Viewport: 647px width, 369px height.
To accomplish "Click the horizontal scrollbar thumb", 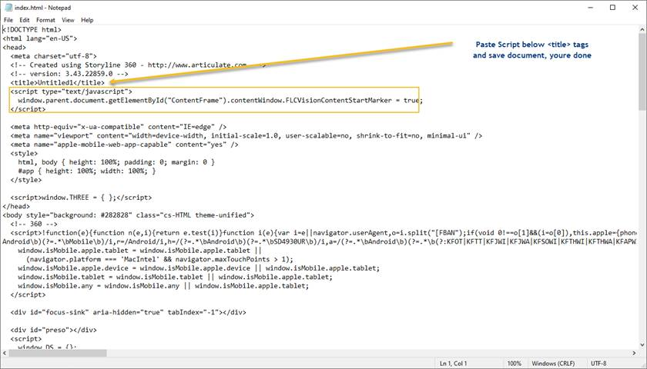I will (x=58, y=353).
